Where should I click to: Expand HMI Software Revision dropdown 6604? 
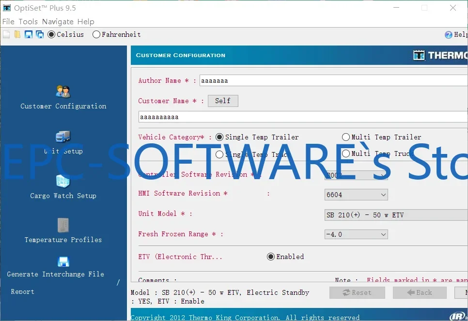(x=356, y=195)
